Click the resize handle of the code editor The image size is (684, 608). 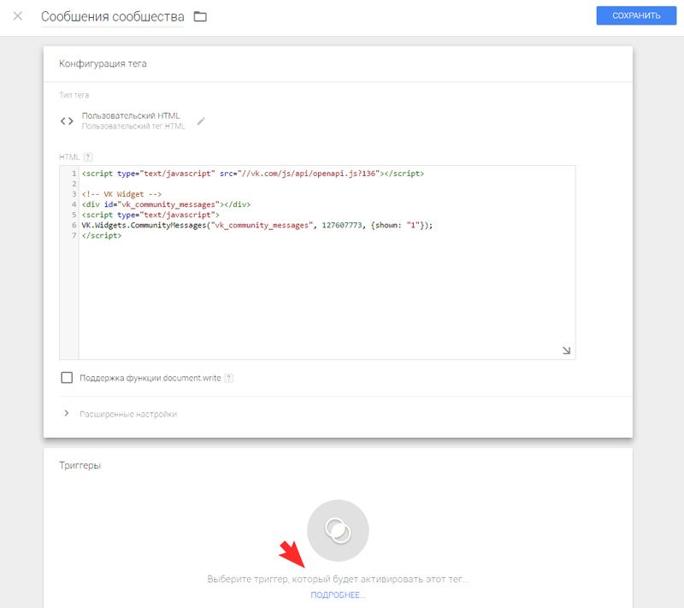point(566,351)
